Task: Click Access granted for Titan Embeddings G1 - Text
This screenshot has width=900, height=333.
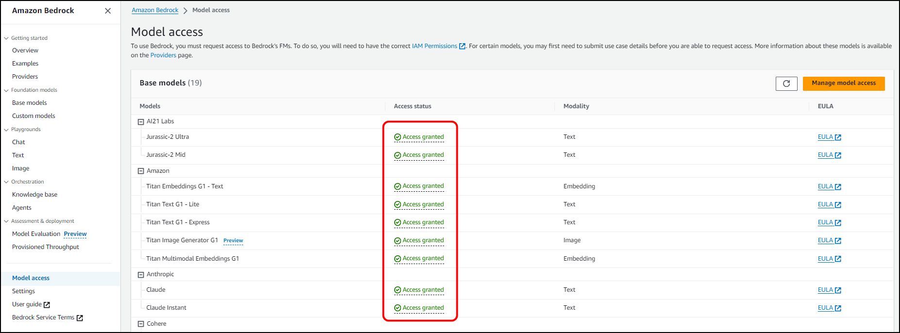Action: tap(419, 186)
